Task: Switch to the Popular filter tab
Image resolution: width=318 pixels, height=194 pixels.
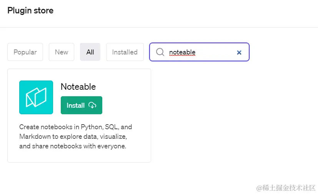Action: tap(25, 52)
